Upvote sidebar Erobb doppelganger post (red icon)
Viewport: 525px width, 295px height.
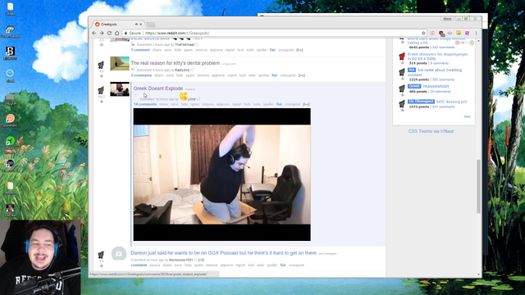coord(402,56)
